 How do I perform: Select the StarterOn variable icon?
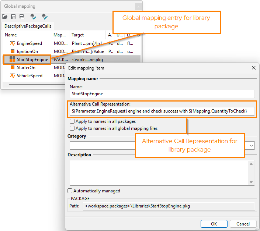13,67
